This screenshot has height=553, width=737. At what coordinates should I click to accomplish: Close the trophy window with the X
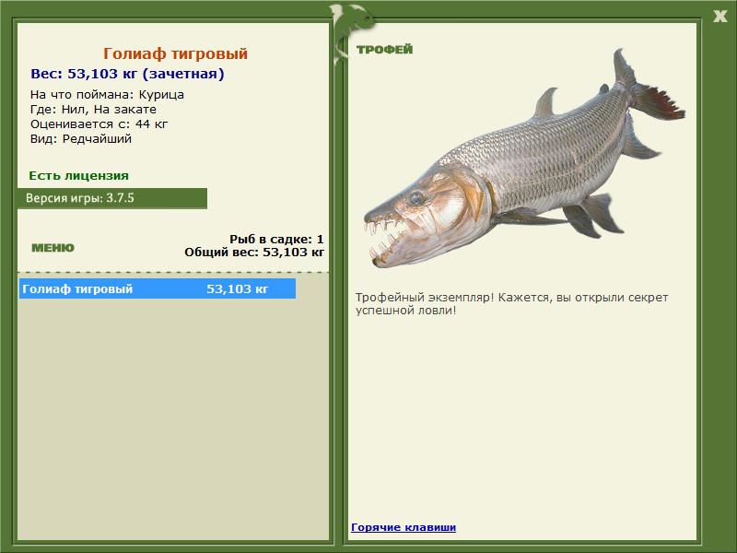719,17
